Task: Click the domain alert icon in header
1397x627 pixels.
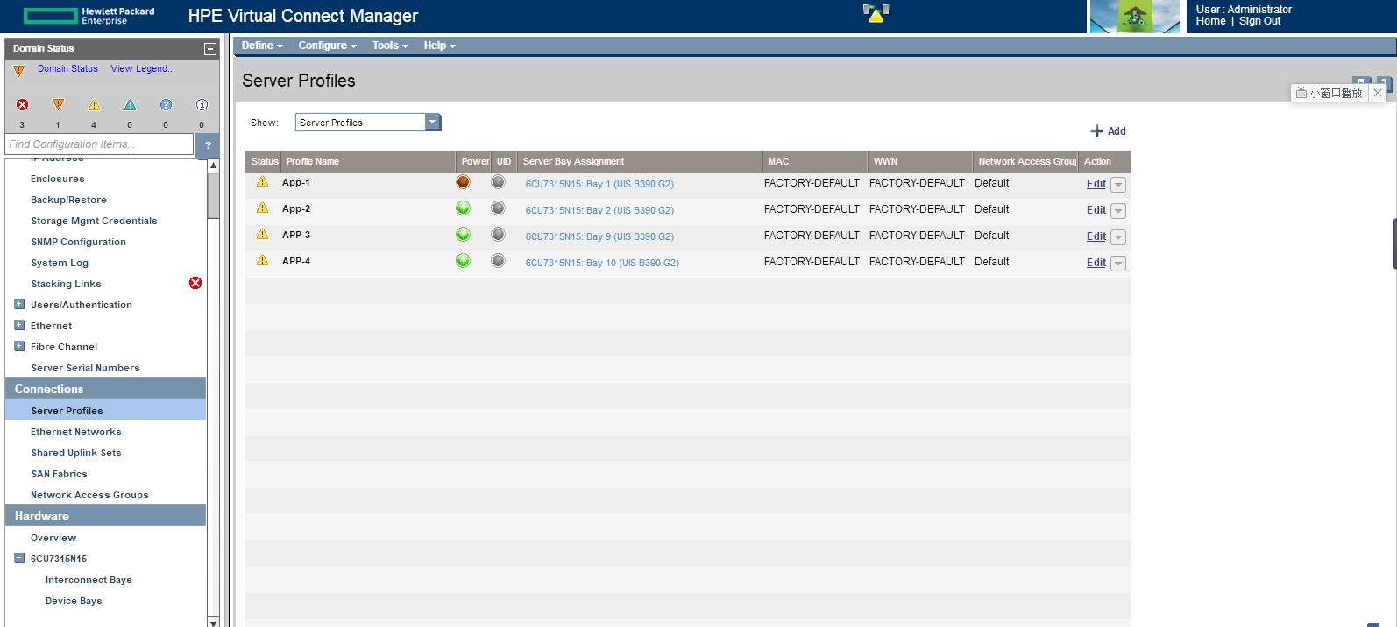Action: pos(876,13)
